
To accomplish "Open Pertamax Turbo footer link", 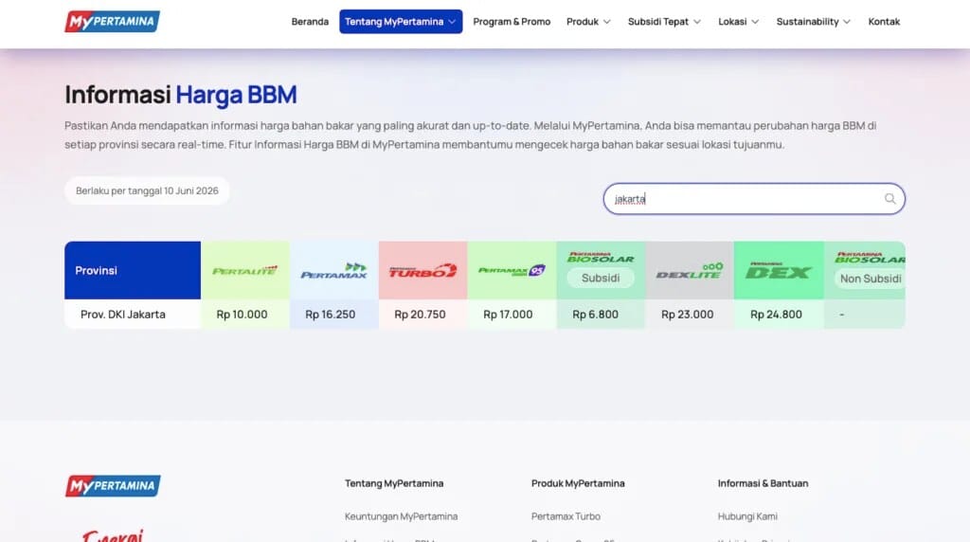I will coord(566,516).
